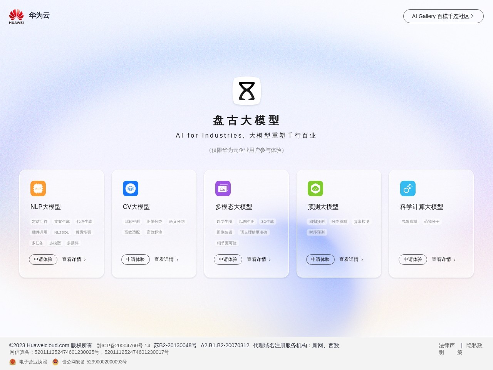The height and width of the screenshot is (370, 493).
Task: Click the electronic business license badge icon
Action: (x=13, y=362)
